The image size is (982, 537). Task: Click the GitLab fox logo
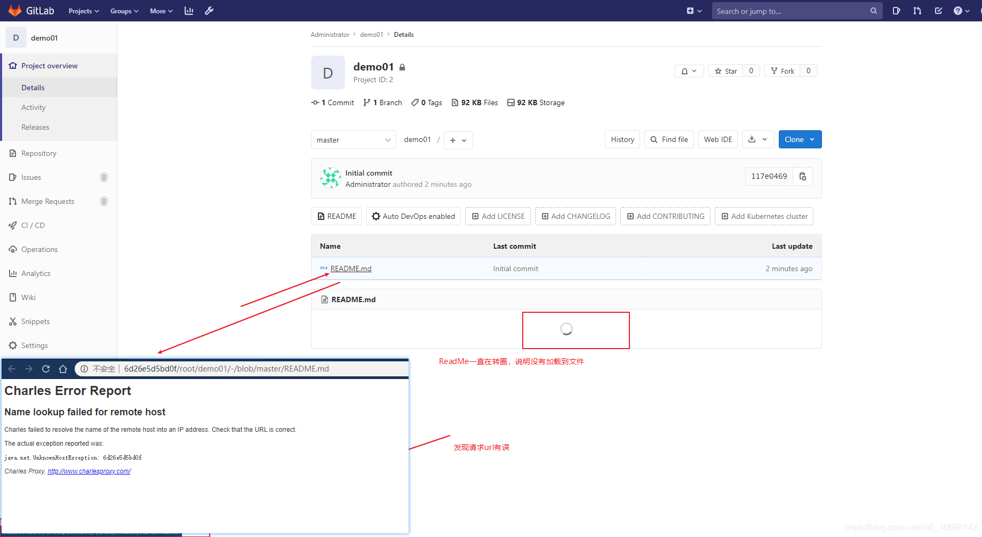pyautogui.click(x=15, y=11)
